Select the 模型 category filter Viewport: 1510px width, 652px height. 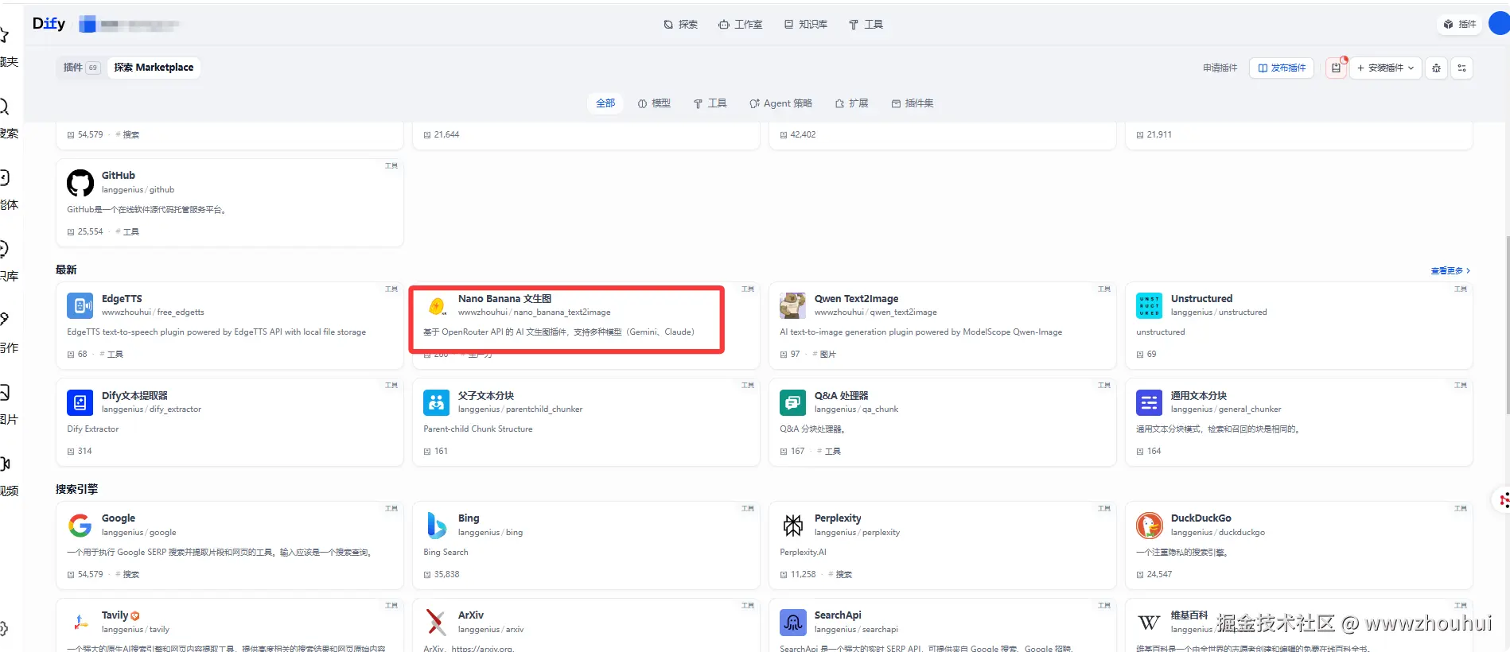click(654, 103)
